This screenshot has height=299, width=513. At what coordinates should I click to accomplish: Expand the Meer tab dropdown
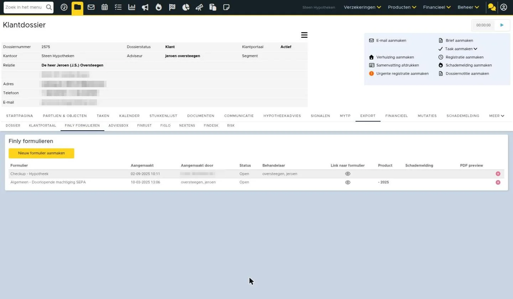tap(497, 116)
